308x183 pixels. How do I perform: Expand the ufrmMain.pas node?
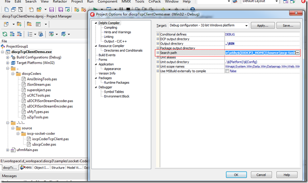click(7, 150)
